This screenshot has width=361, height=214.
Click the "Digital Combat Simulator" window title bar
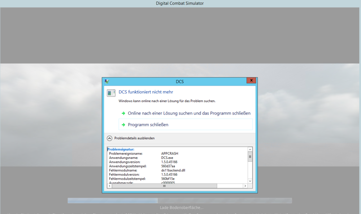(179, 3)
